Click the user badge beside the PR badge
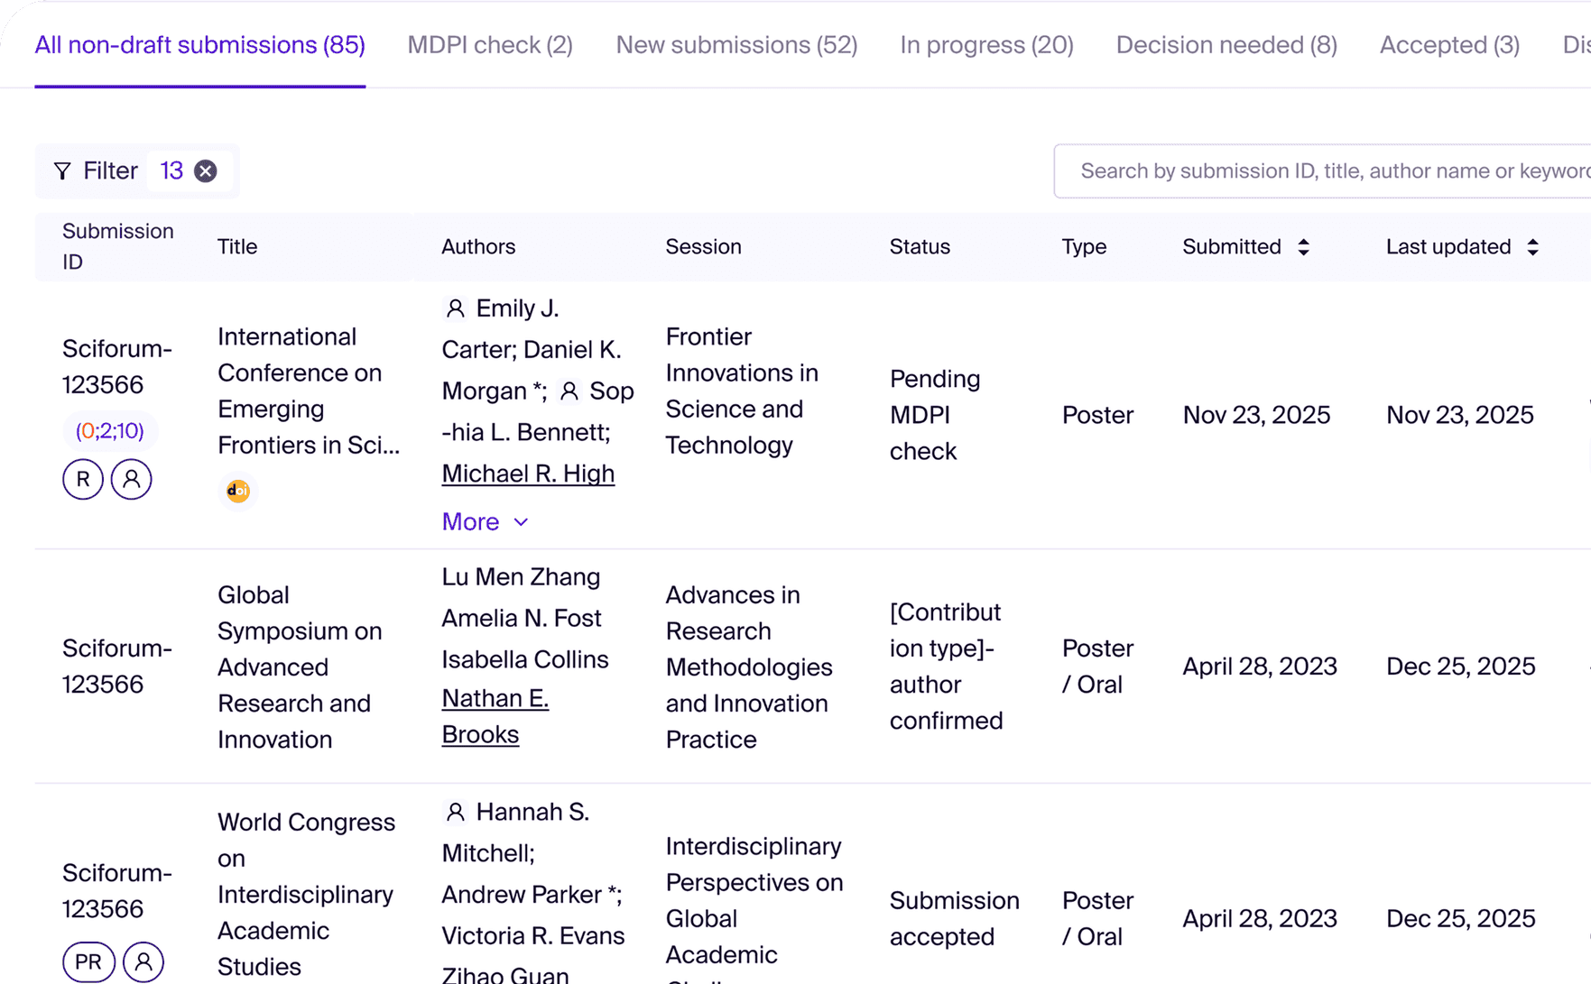This screenshot has width=1591, height=984. click(x=143, y=961)
